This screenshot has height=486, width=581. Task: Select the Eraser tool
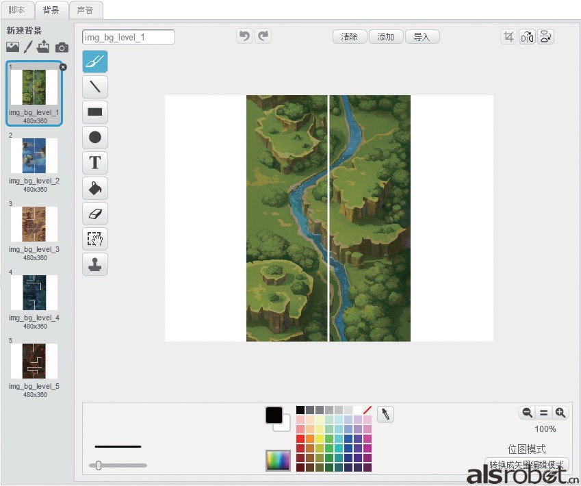[x=95, y=214]
